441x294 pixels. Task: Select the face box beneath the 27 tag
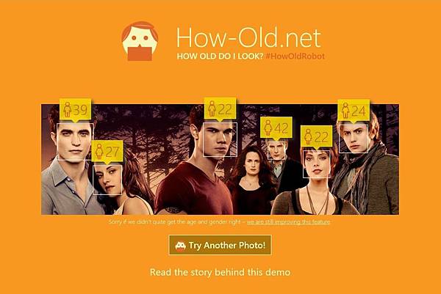coord(107,180)
